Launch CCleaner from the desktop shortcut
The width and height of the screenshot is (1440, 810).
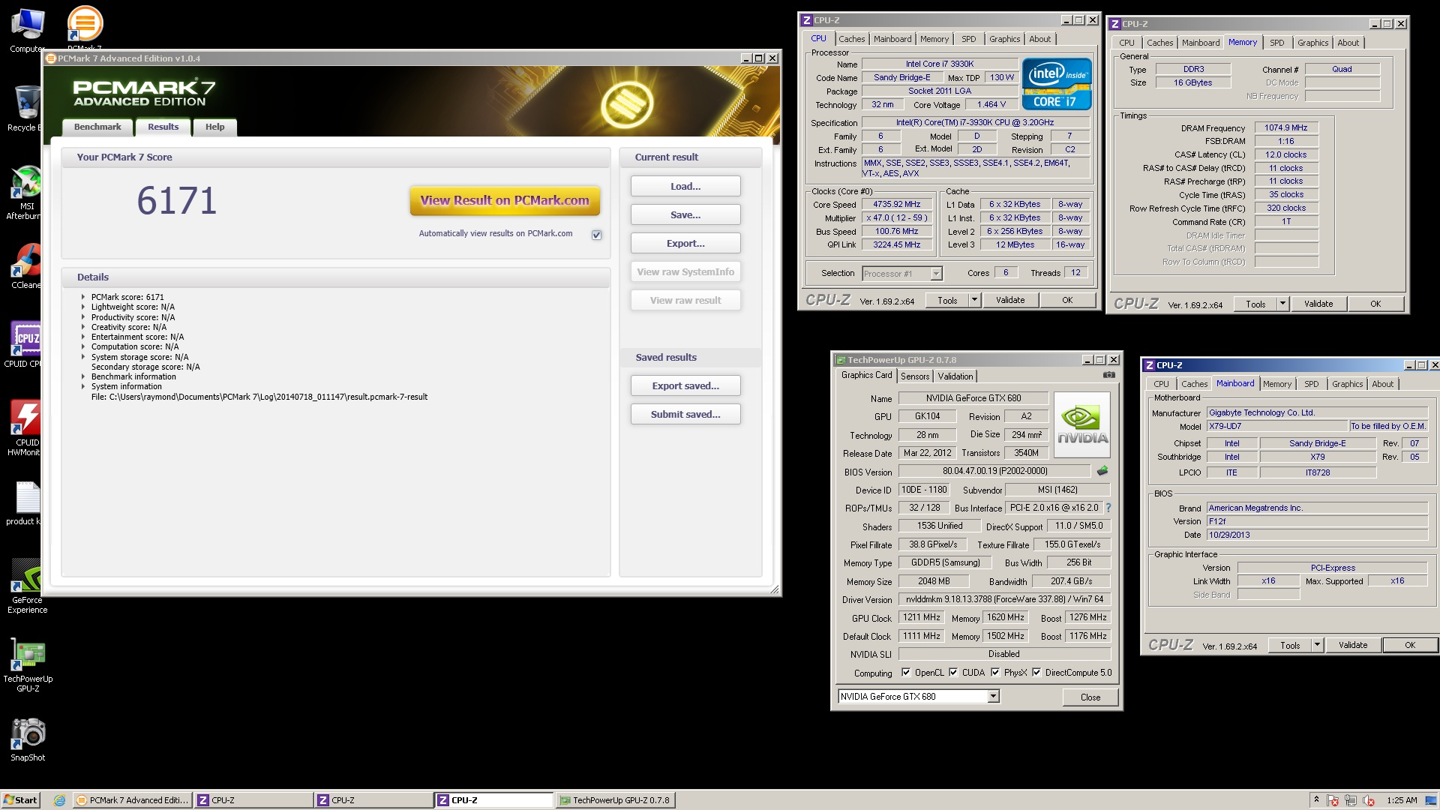click(x=25, y=266)
